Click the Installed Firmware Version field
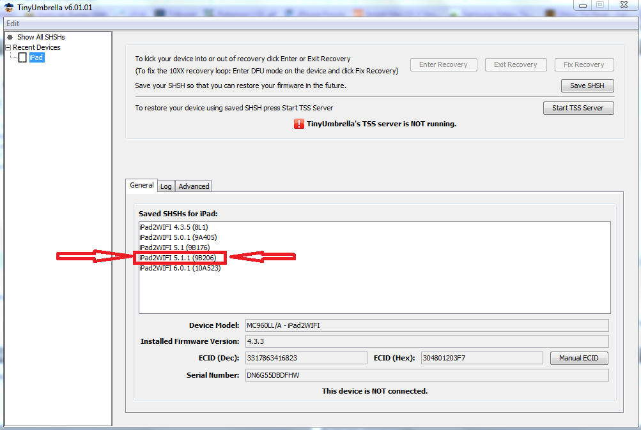 coord(427,341)
